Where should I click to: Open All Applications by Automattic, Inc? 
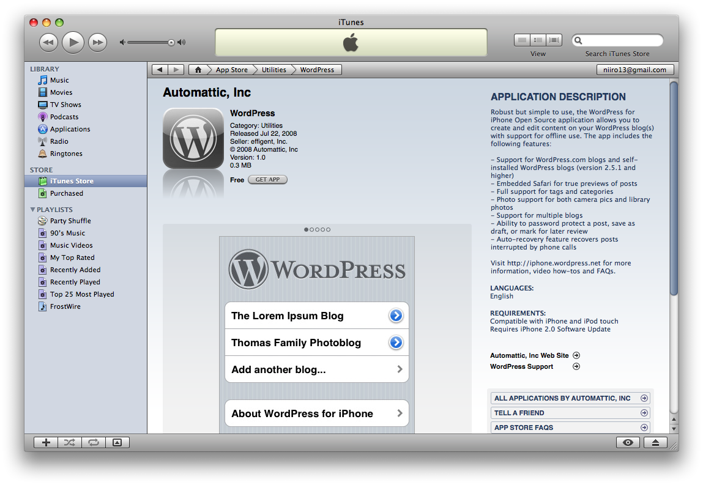[570, 398]
